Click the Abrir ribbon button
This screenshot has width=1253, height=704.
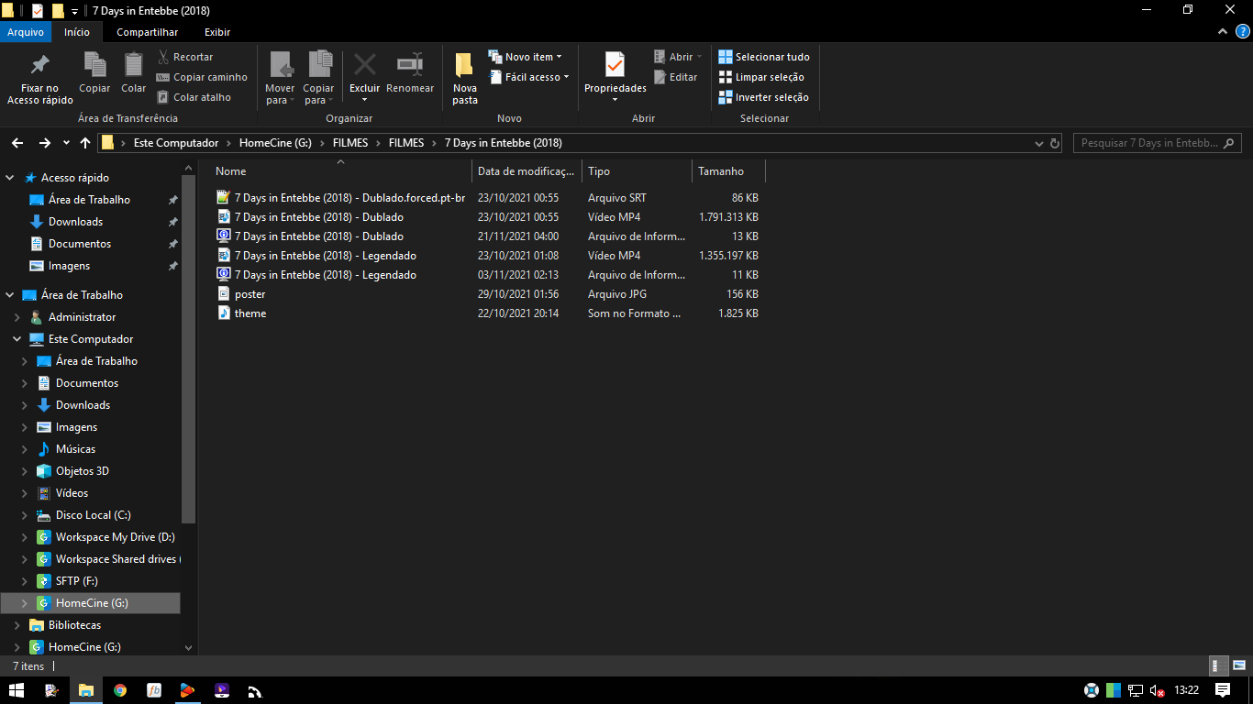(678, 57)
